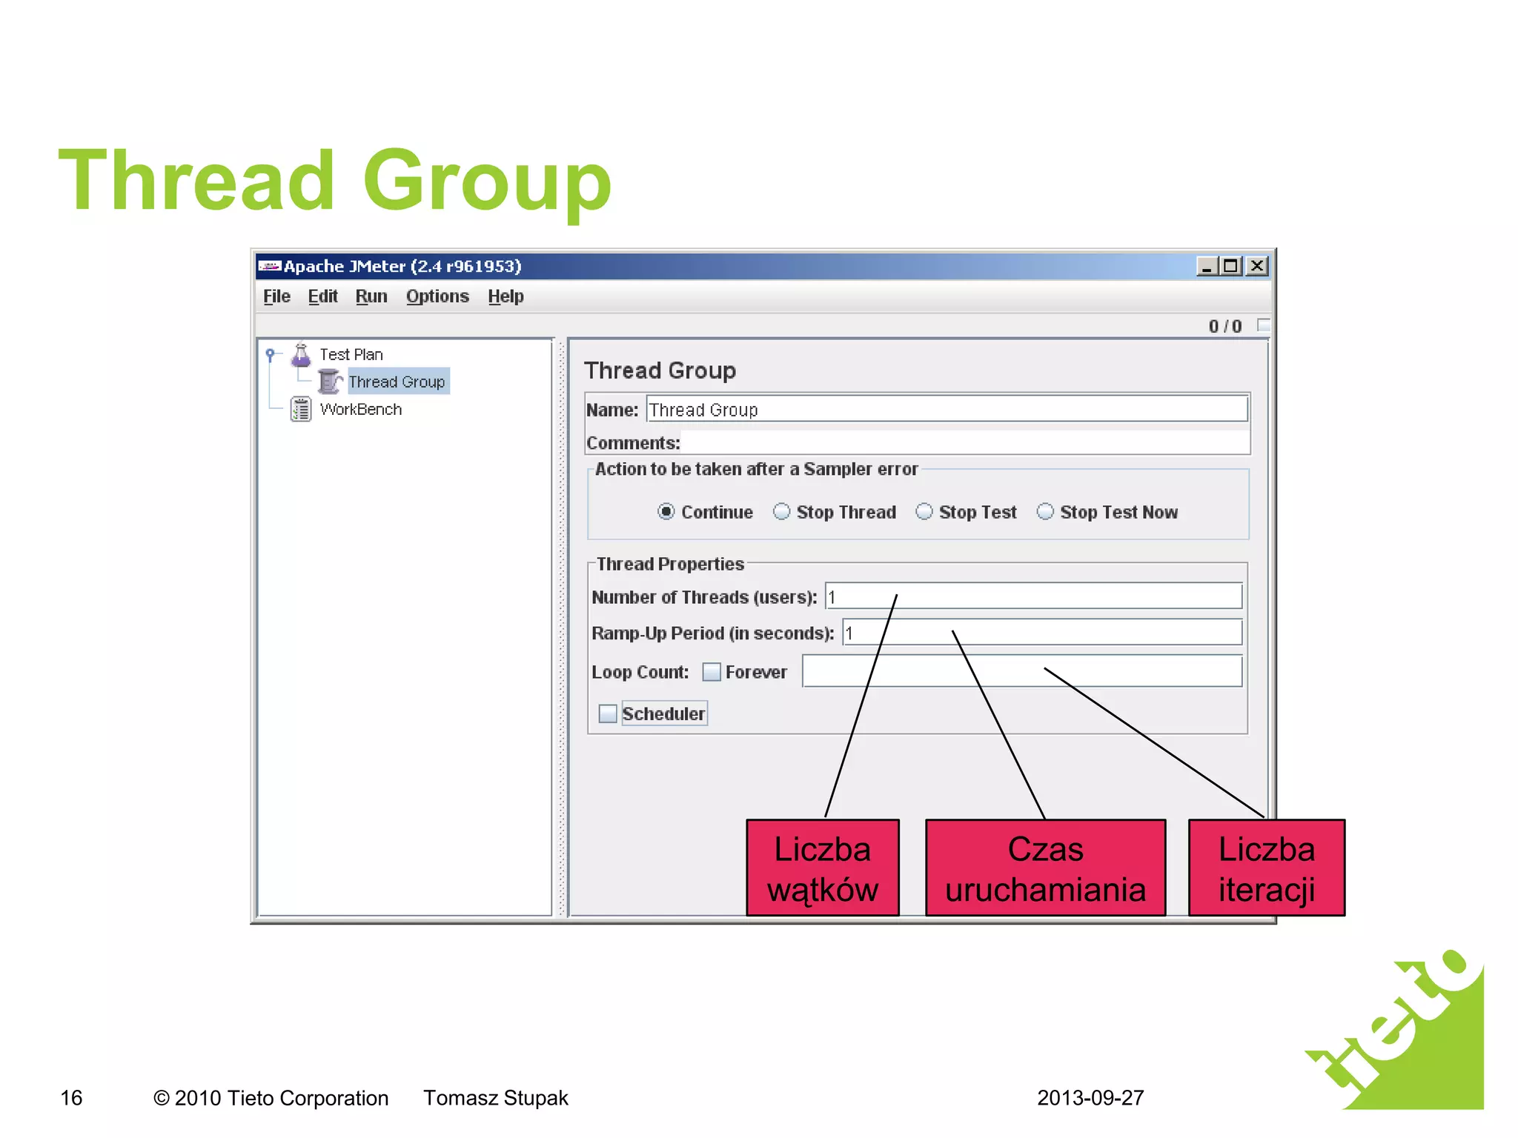Click the WorkBench clipboard icon

point(301,409)
